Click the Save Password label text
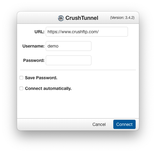This screenshot has height=153, width=156. (41, 78)
